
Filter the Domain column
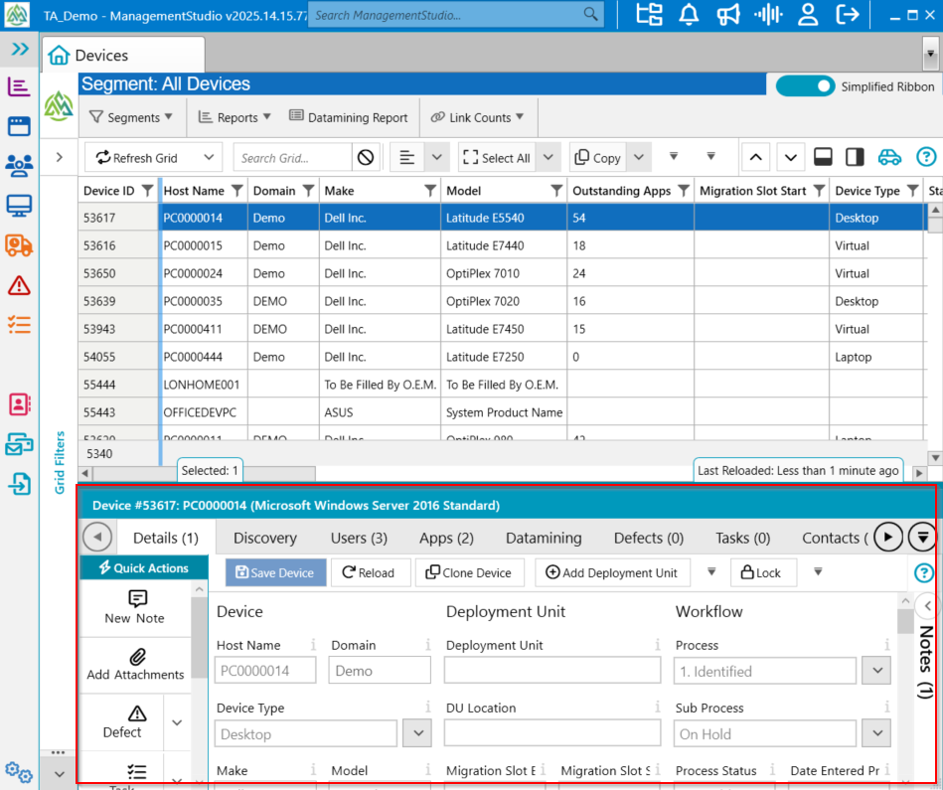(x=308, y=191)
